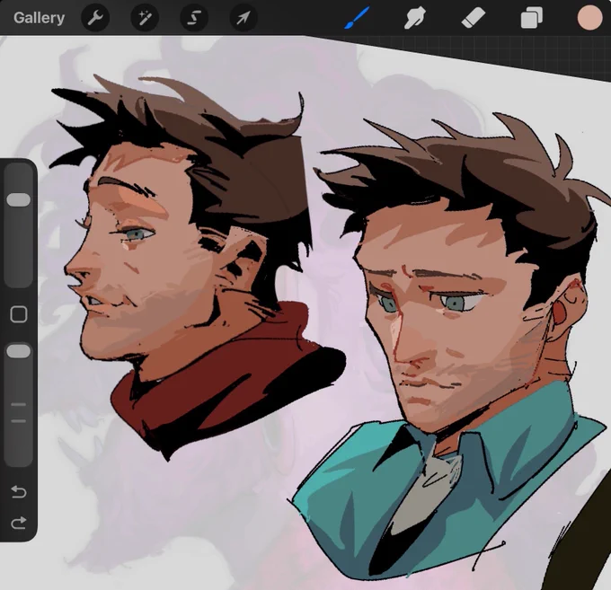Open the Layers panel

pyautogui.click(x=532, y=18)
